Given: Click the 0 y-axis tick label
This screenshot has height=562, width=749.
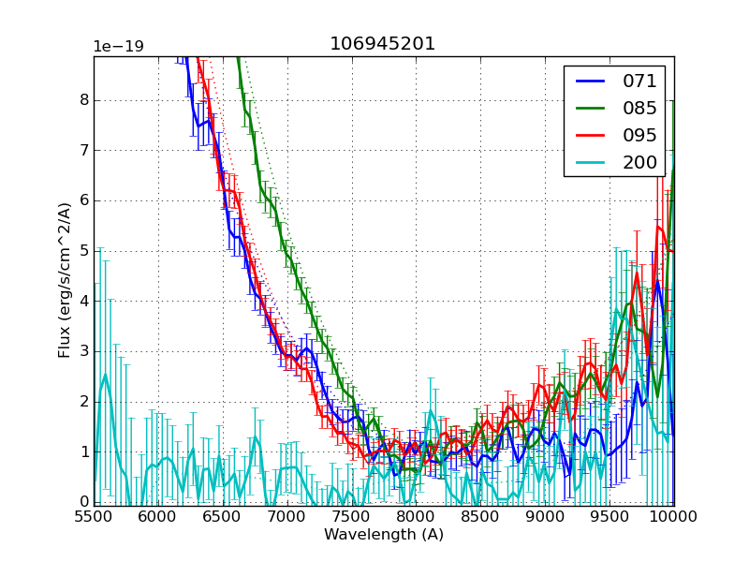Looking at the screenshot, I should [x=82, y=502].
